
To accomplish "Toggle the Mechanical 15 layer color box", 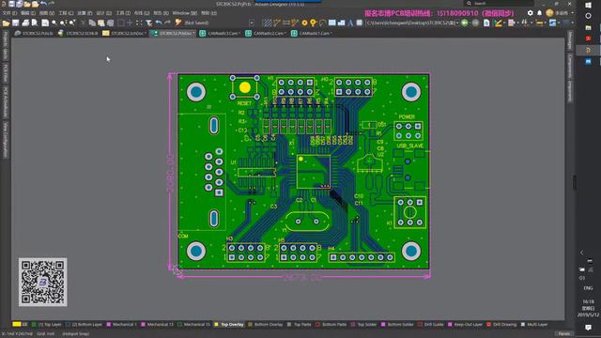I will 179,325.
